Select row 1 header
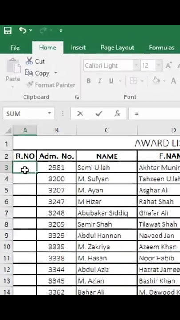Viewport: 180px width, 320px height. 7,144
